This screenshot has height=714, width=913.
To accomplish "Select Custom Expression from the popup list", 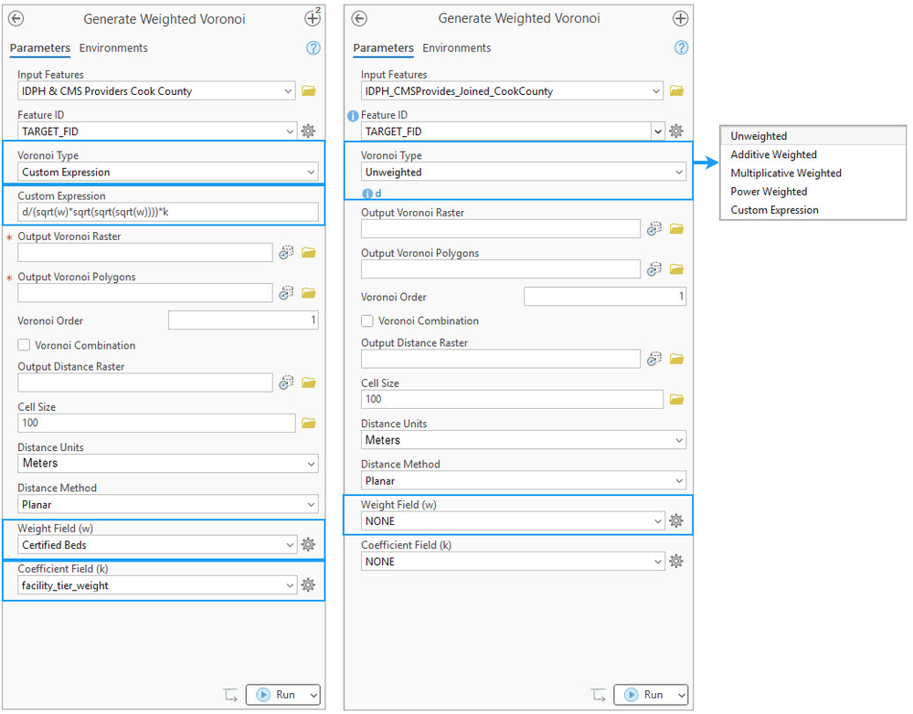I will coord(812,210).
